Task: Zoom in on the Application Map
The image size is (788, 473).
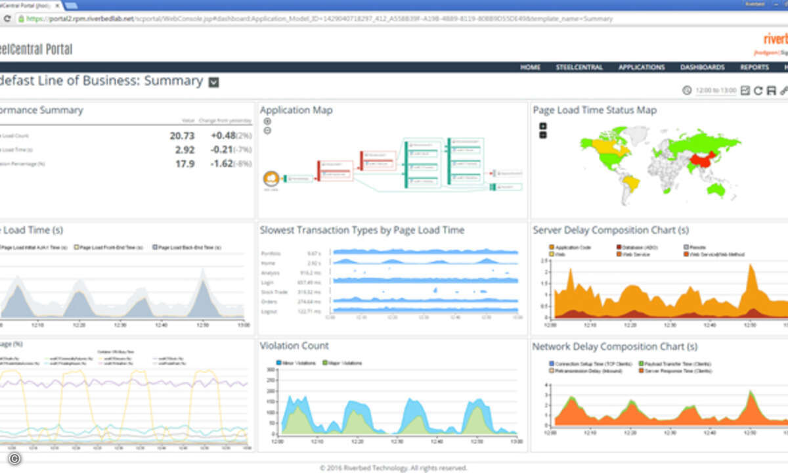Action: click(x=267, y=122)
